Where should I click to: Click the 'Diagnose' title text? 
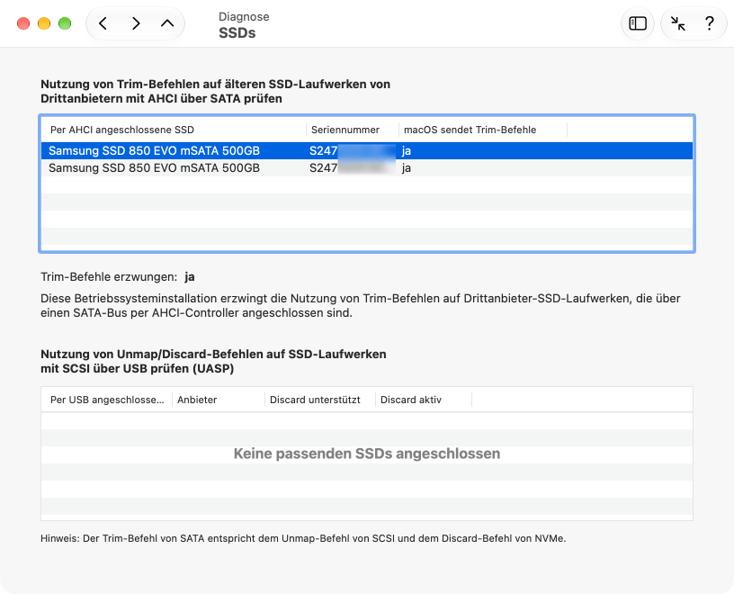(244, 17)
